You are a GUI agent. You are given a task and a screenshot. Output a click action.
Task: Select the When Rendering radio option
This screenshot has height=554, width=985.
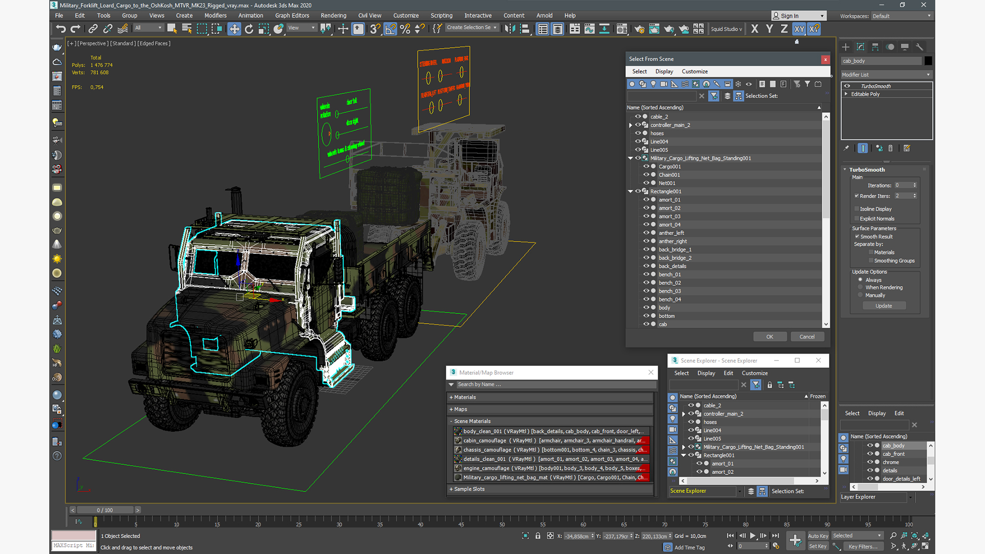(860, 287)
